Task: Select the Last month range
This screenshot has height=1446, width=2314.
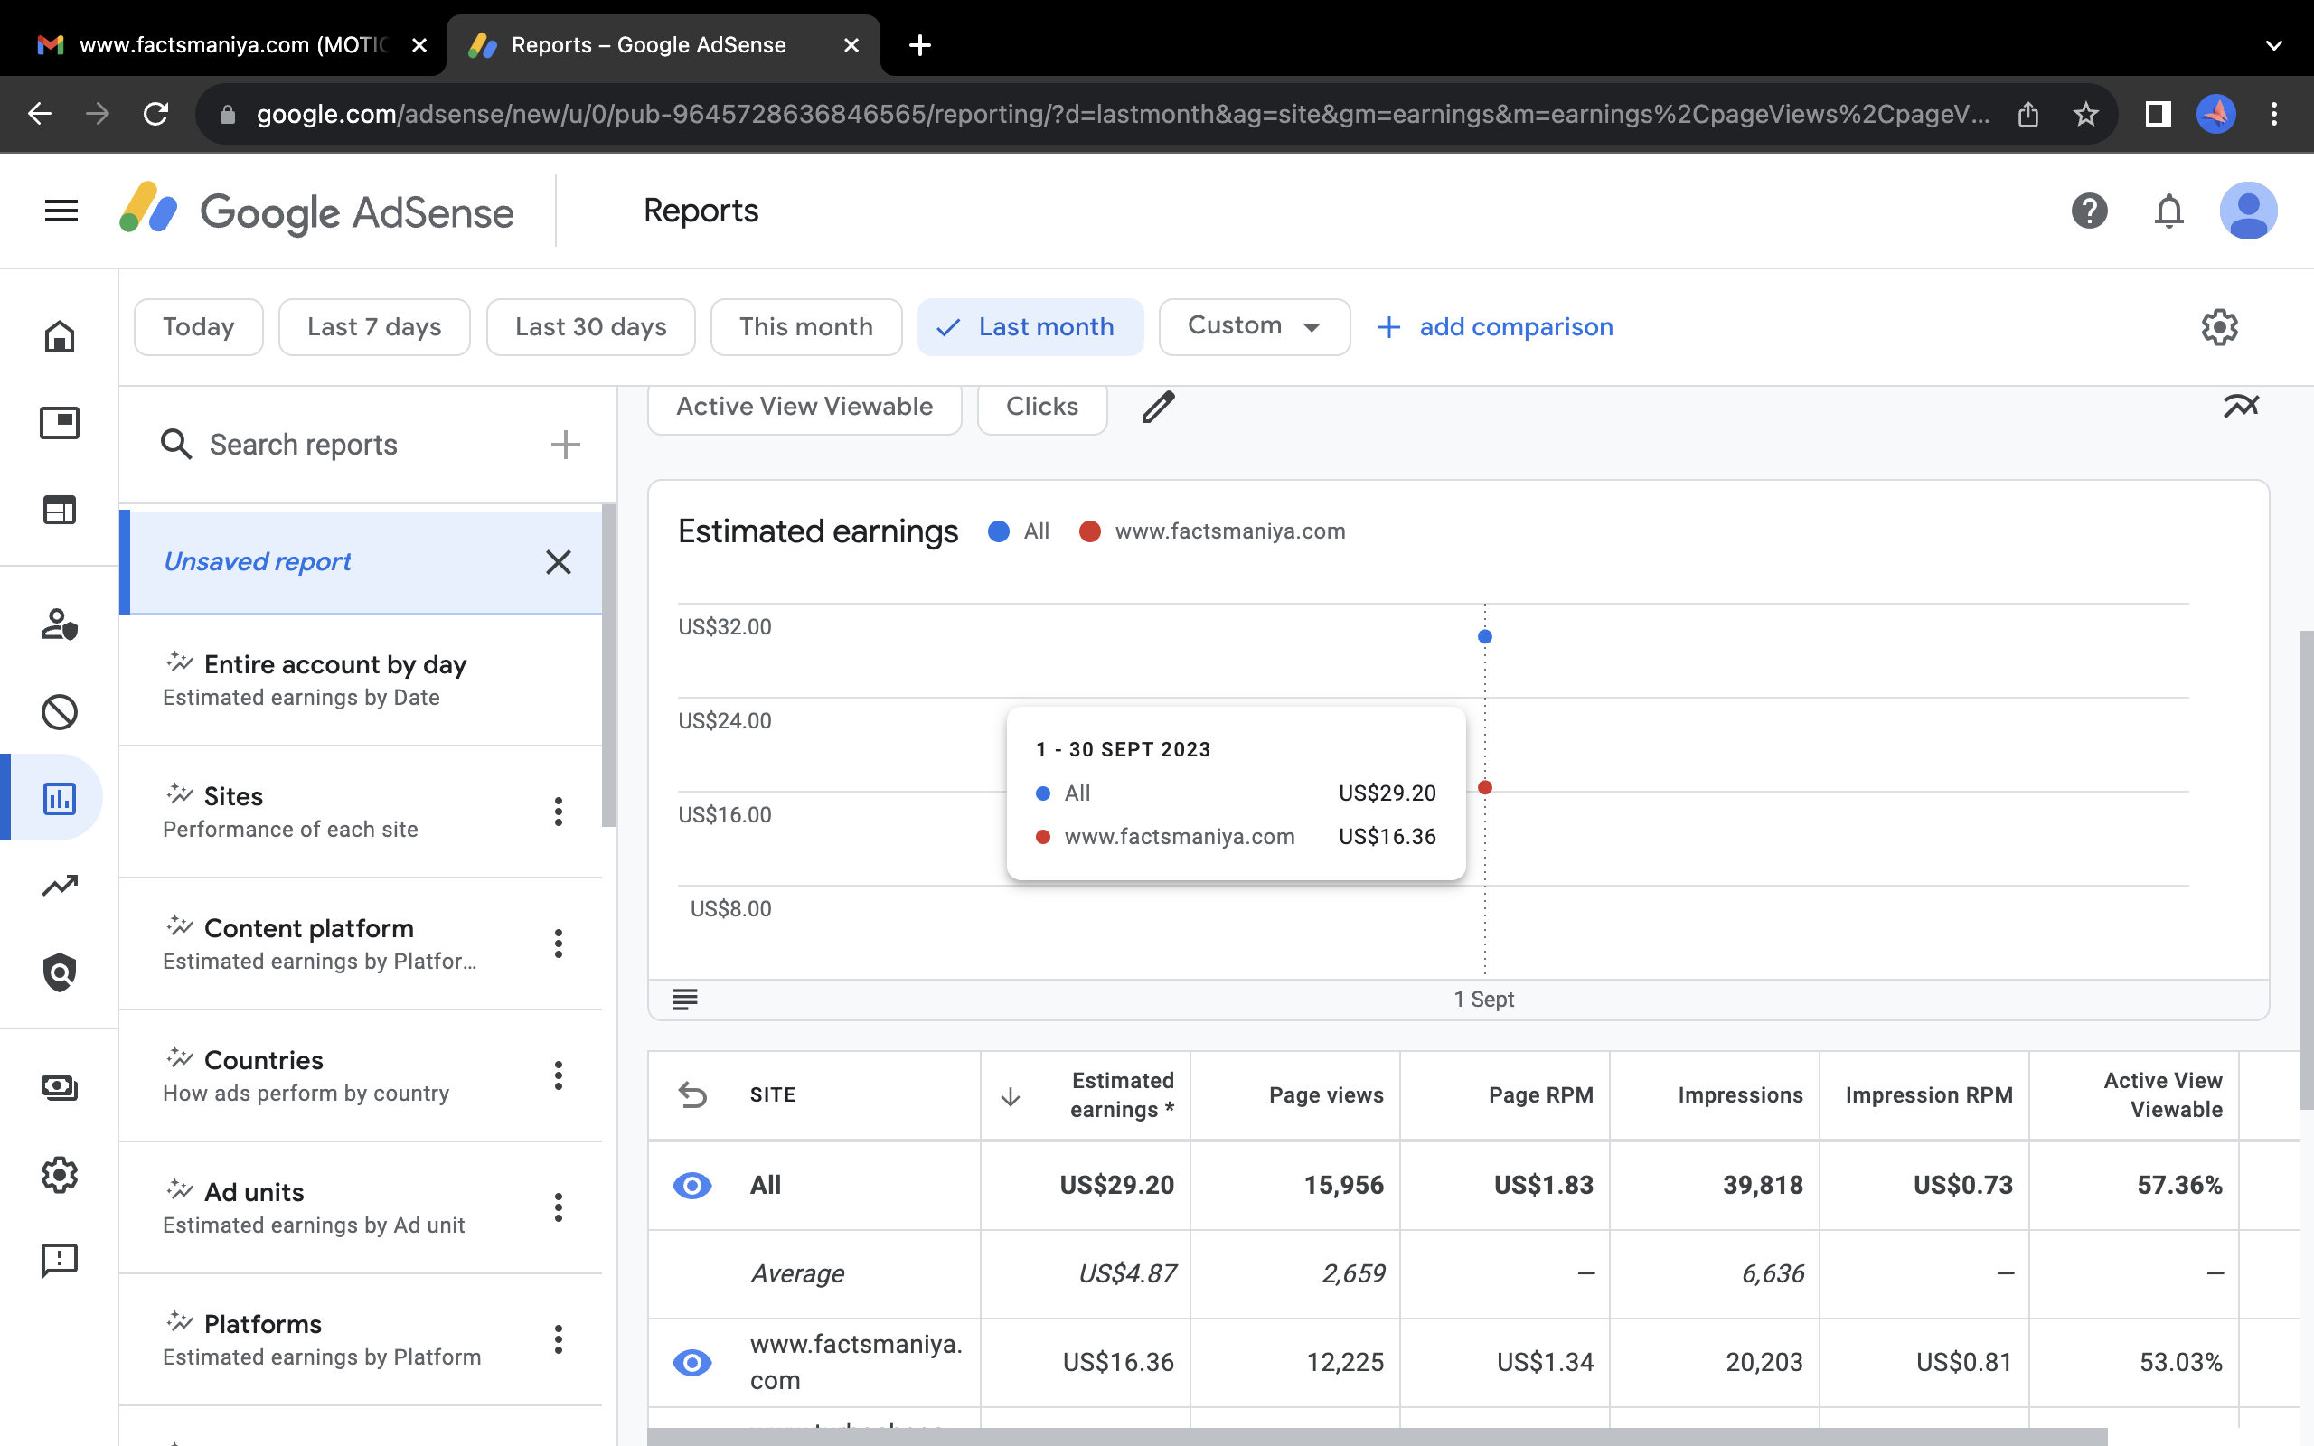Action: [x=1030, y=327]
